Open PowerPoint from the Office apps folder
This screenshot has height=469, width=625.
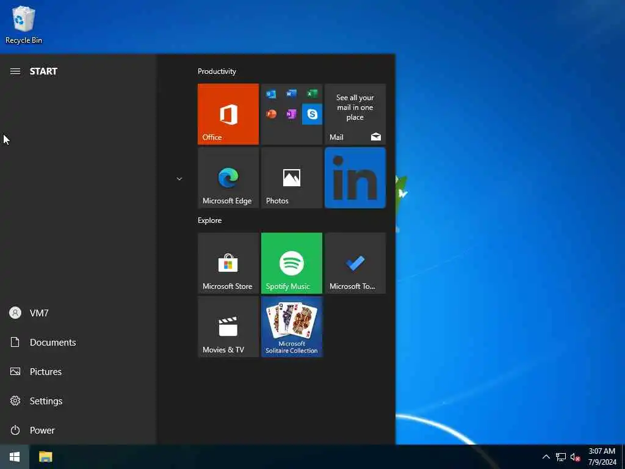pos(271,114)
